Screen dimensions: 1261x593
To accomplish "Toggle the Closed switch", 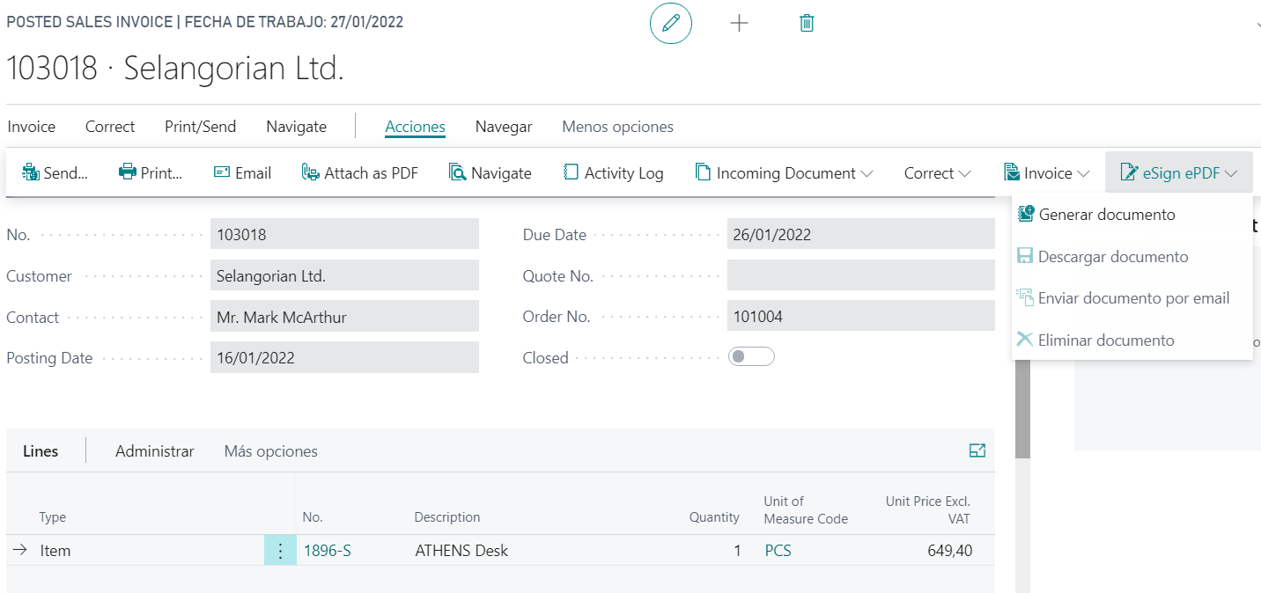I will coord(750,356).
